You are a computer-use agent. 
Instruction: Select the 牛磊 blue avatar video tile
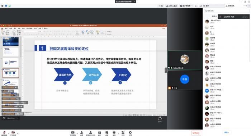[185, 80]
